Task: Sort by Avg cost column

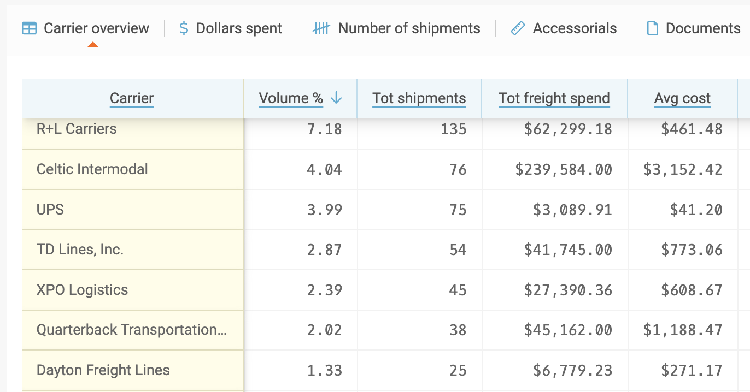Action: [682, 98]
